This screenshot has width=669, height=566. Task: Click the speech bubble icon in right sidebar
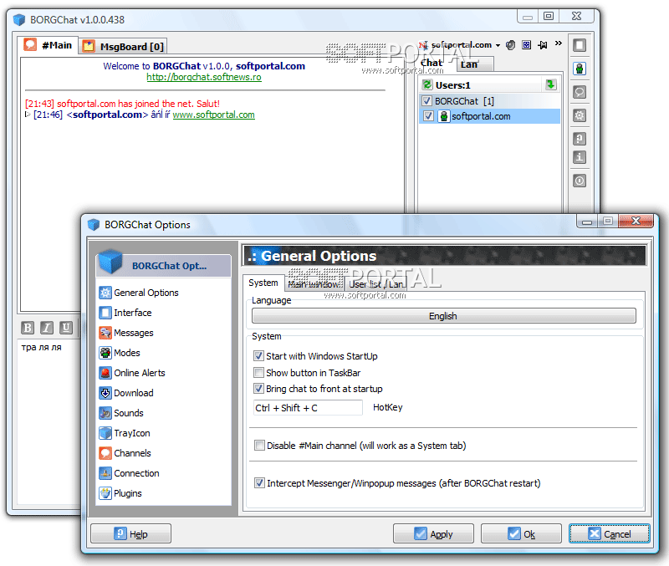(x=580, y=92)
